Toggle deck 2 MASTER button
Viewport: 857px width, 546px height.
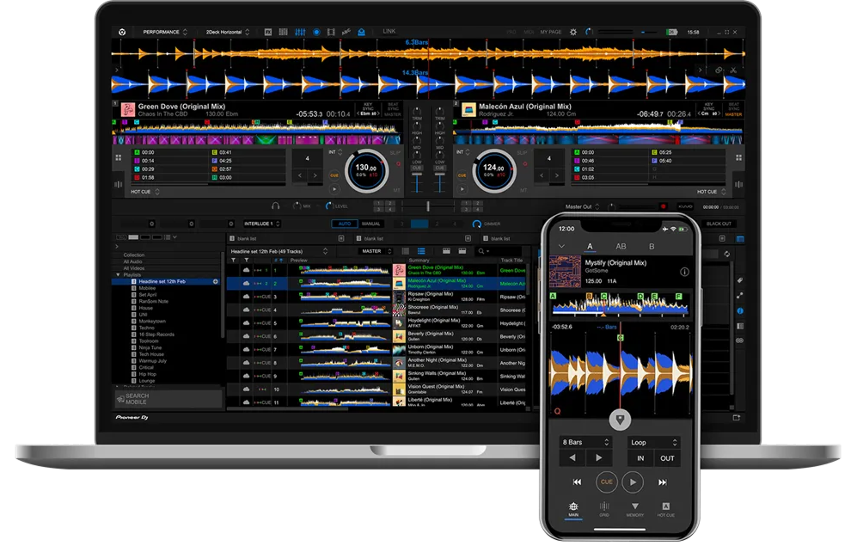click(x=733, y=114)
